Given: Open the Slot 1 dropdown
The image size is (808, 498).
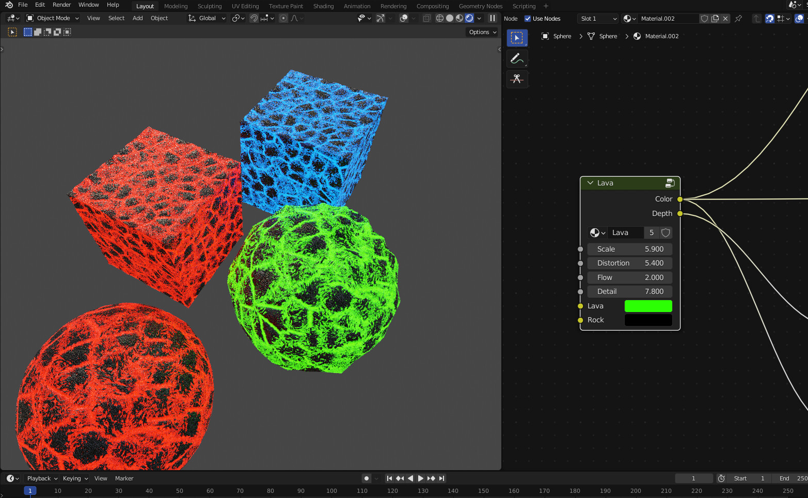Looking at the screenshot, I should 597,18.
